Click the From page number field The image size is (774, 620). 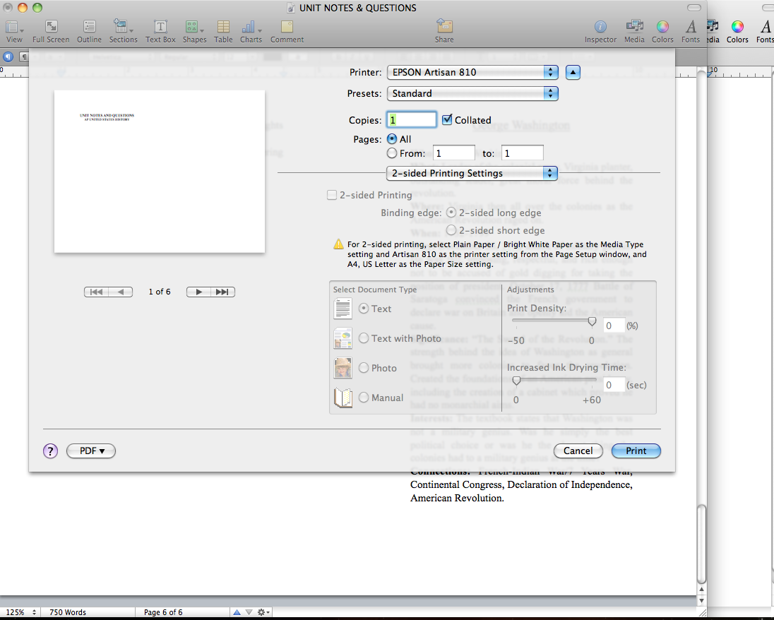point(453,153)
